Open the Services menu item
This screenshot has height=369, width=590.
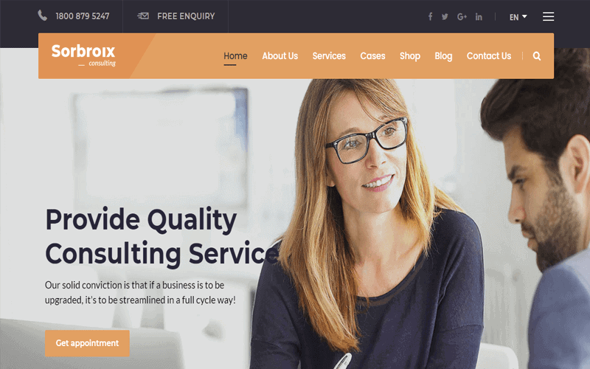click(x=329, y=56)
